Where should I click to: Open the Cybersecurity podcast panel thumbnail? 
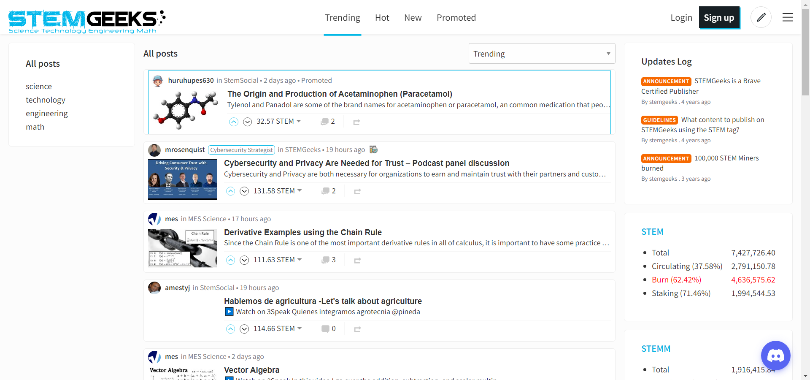(x=182, y=179)
